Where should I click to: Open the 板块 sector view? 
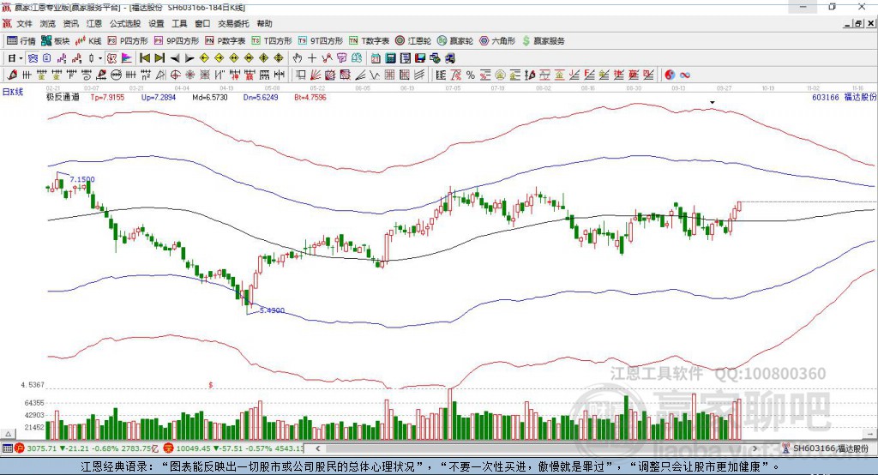click(x=55, y=41)
